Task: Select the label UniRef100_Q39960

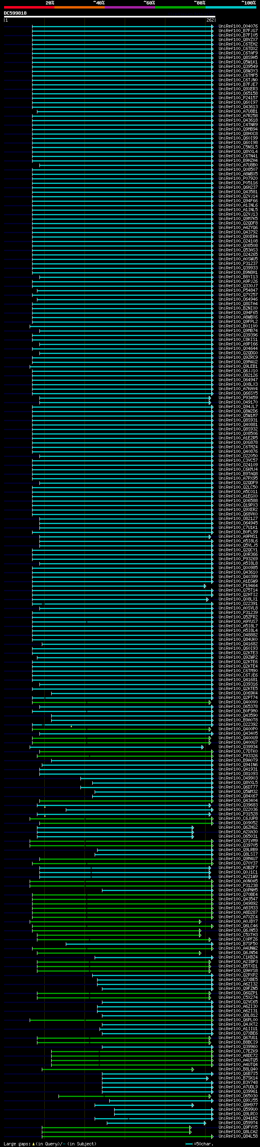Action: point(238,1047)
